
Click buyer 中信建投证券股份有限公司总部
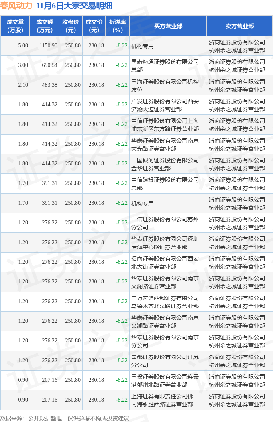tap(165, 183)
